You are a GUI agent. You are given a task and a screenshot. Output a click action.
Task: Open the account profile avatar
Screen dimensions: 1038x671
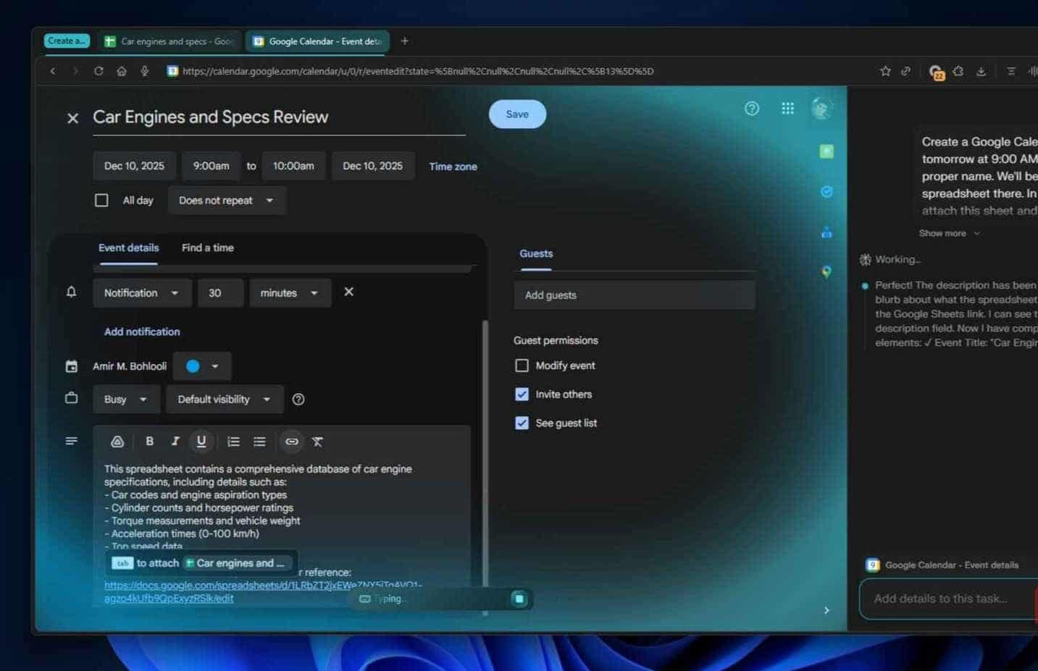tap(821, 109)
